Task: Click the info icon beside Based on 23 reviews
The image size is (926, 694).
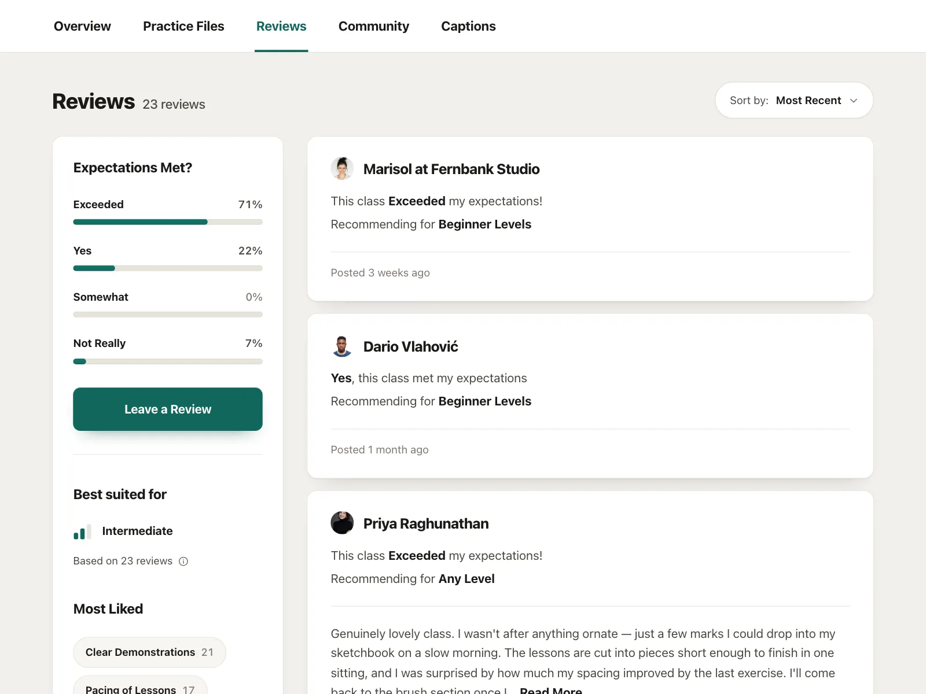Action: tap(183, 561)
